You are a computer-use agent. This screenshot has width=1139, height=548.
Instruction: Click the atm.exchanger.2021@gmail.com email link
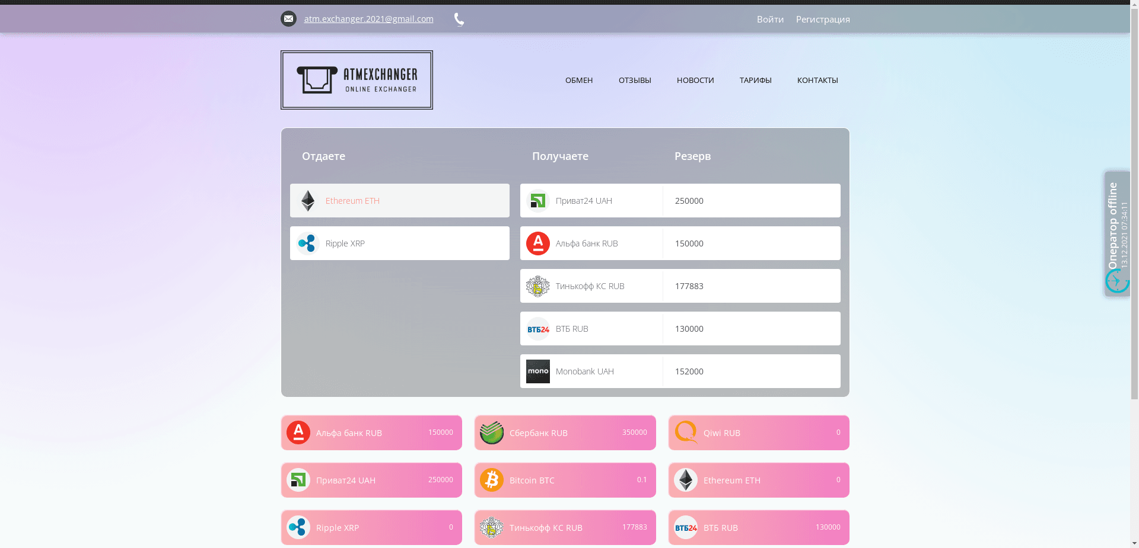click(x=368, y=19)
